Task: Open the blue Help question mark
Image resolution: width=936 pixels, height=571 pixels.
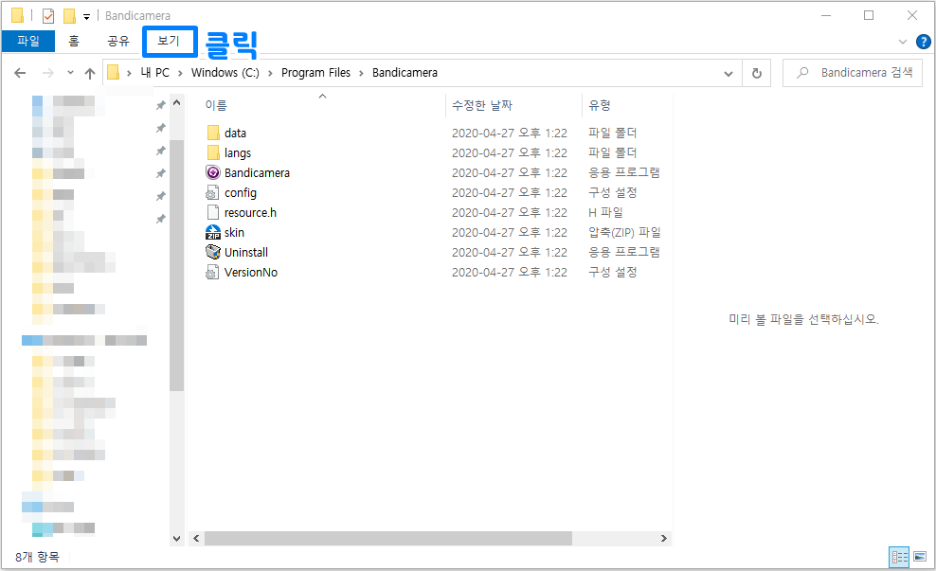Action: click(x=924, y=41)
